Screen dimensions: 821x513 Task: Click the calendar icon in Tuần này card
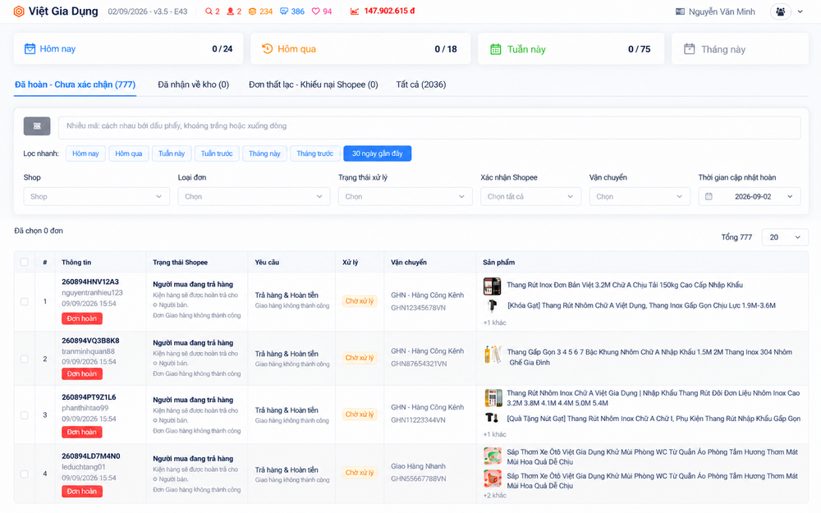tap(495, 49)
